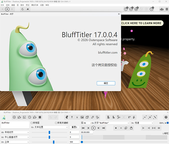Click the home icon in top toolbar
The image size is (169, 144).
(28, 9)
